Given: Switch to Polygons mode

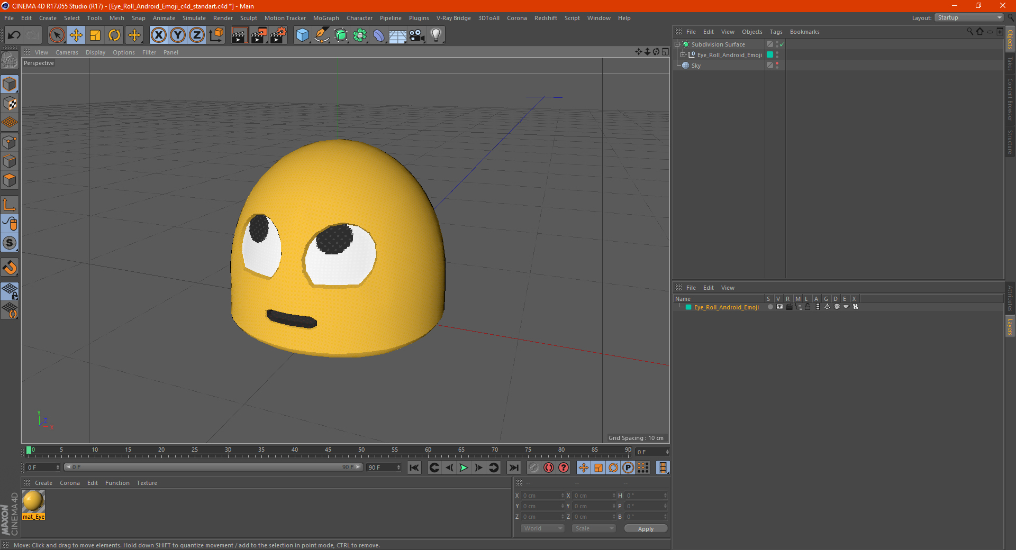Looking at the screenshot, I should coord(10,180).
